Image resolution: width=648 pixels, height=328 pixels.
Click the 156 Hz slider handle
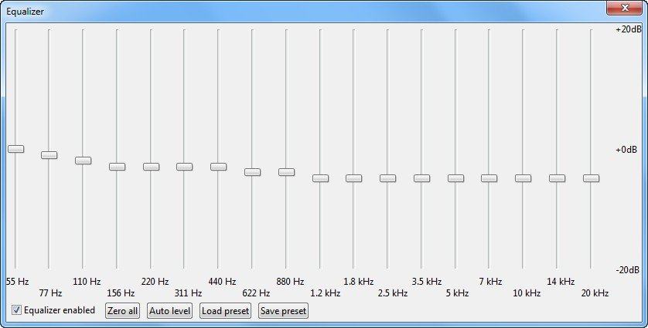(x=117, y=166)
